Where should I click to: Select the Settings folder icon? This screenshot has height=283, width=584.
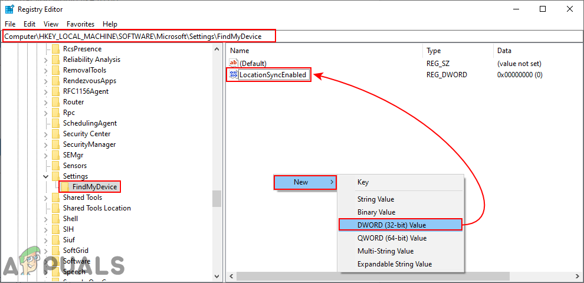point(56,176)
